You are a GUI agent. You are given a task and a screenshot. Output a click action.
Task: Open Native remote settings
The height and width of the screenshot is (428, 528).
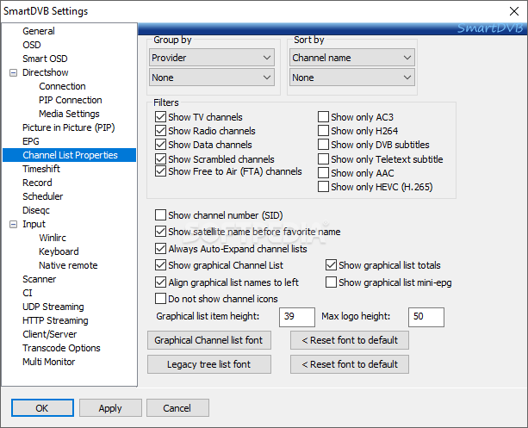(68, 265)
